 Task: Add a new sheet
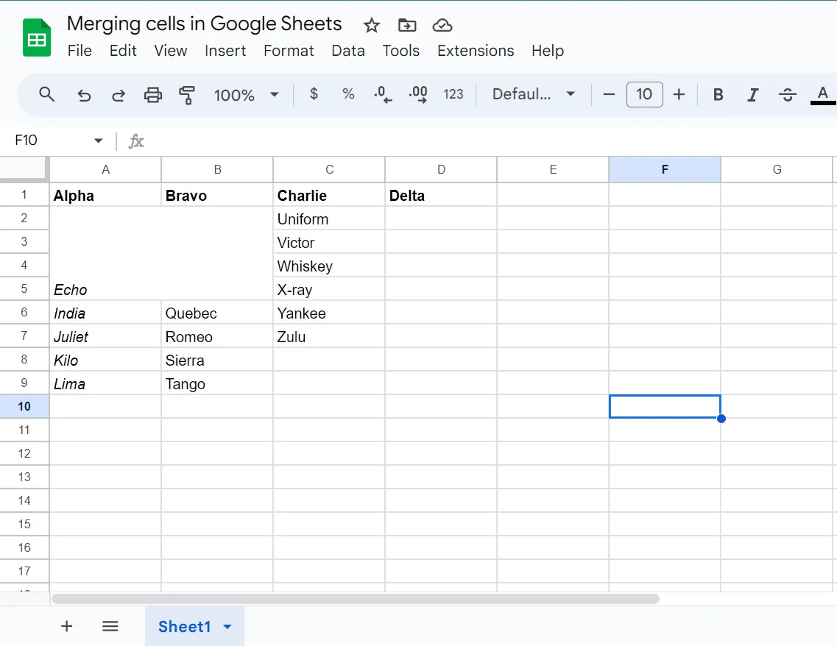(67, 625)
